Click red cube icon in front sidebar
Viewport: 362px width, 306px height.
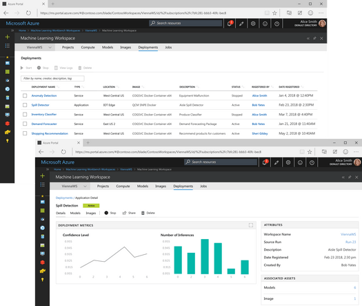point(43,262)
